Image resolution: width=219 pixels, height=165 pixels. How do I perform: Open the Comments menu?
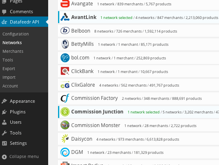tap(24, 12)
